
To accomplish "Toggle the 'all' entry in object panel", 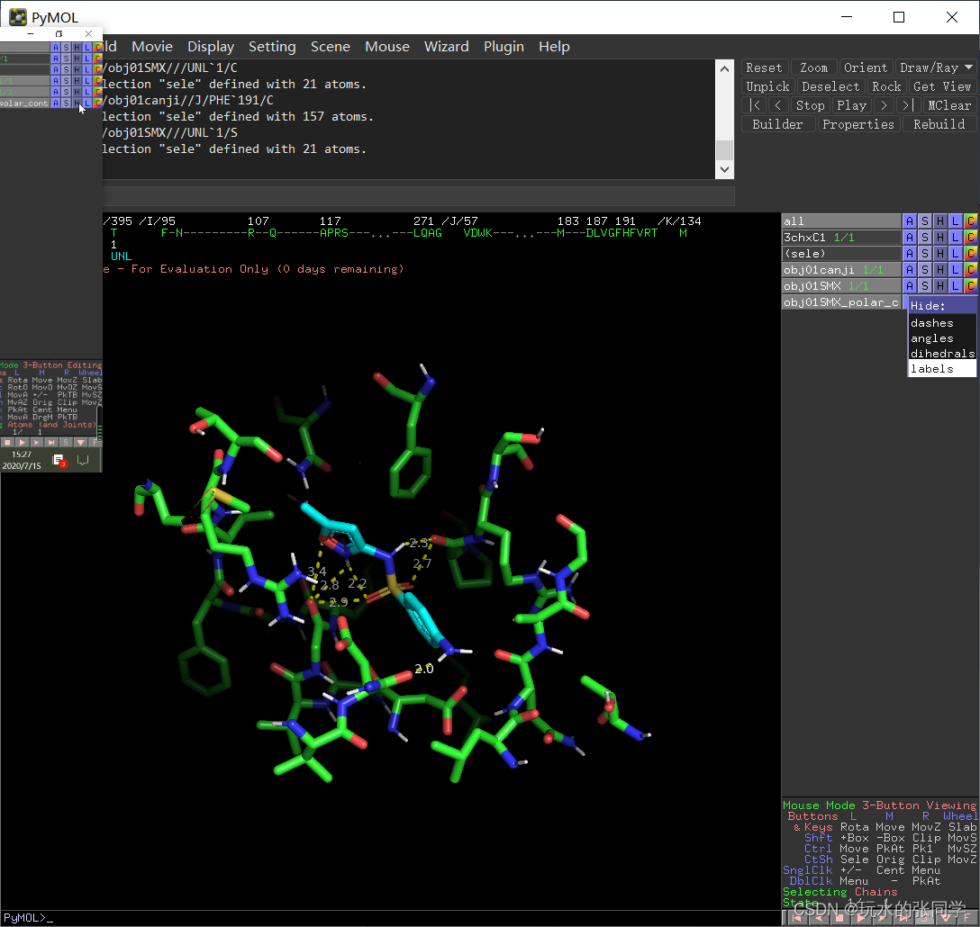I will (841, 221).
